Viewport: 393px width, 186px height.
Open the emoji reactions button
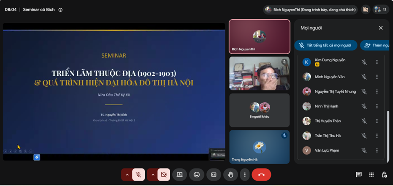click(196, 175)
